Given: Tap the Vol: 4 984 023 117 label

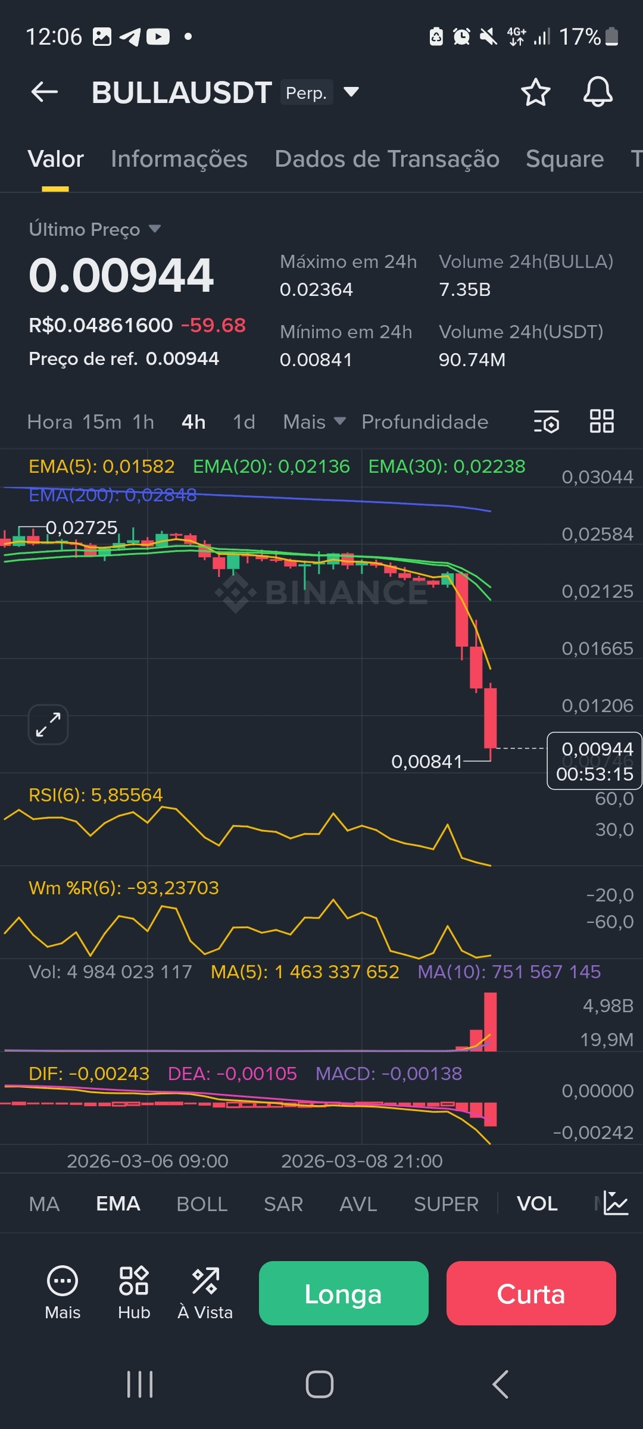Looking at the screenshot, I should (110, 972).
